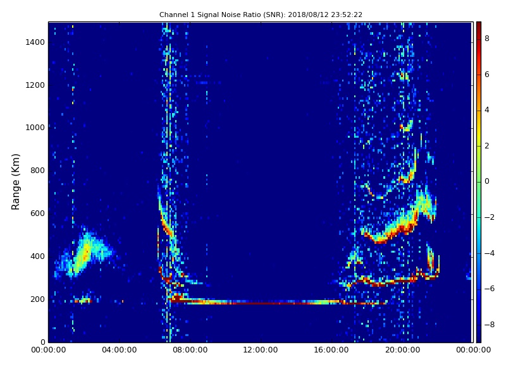
Task: Click the 'Range (Km)' y-axis label
Action: point(15,182)
